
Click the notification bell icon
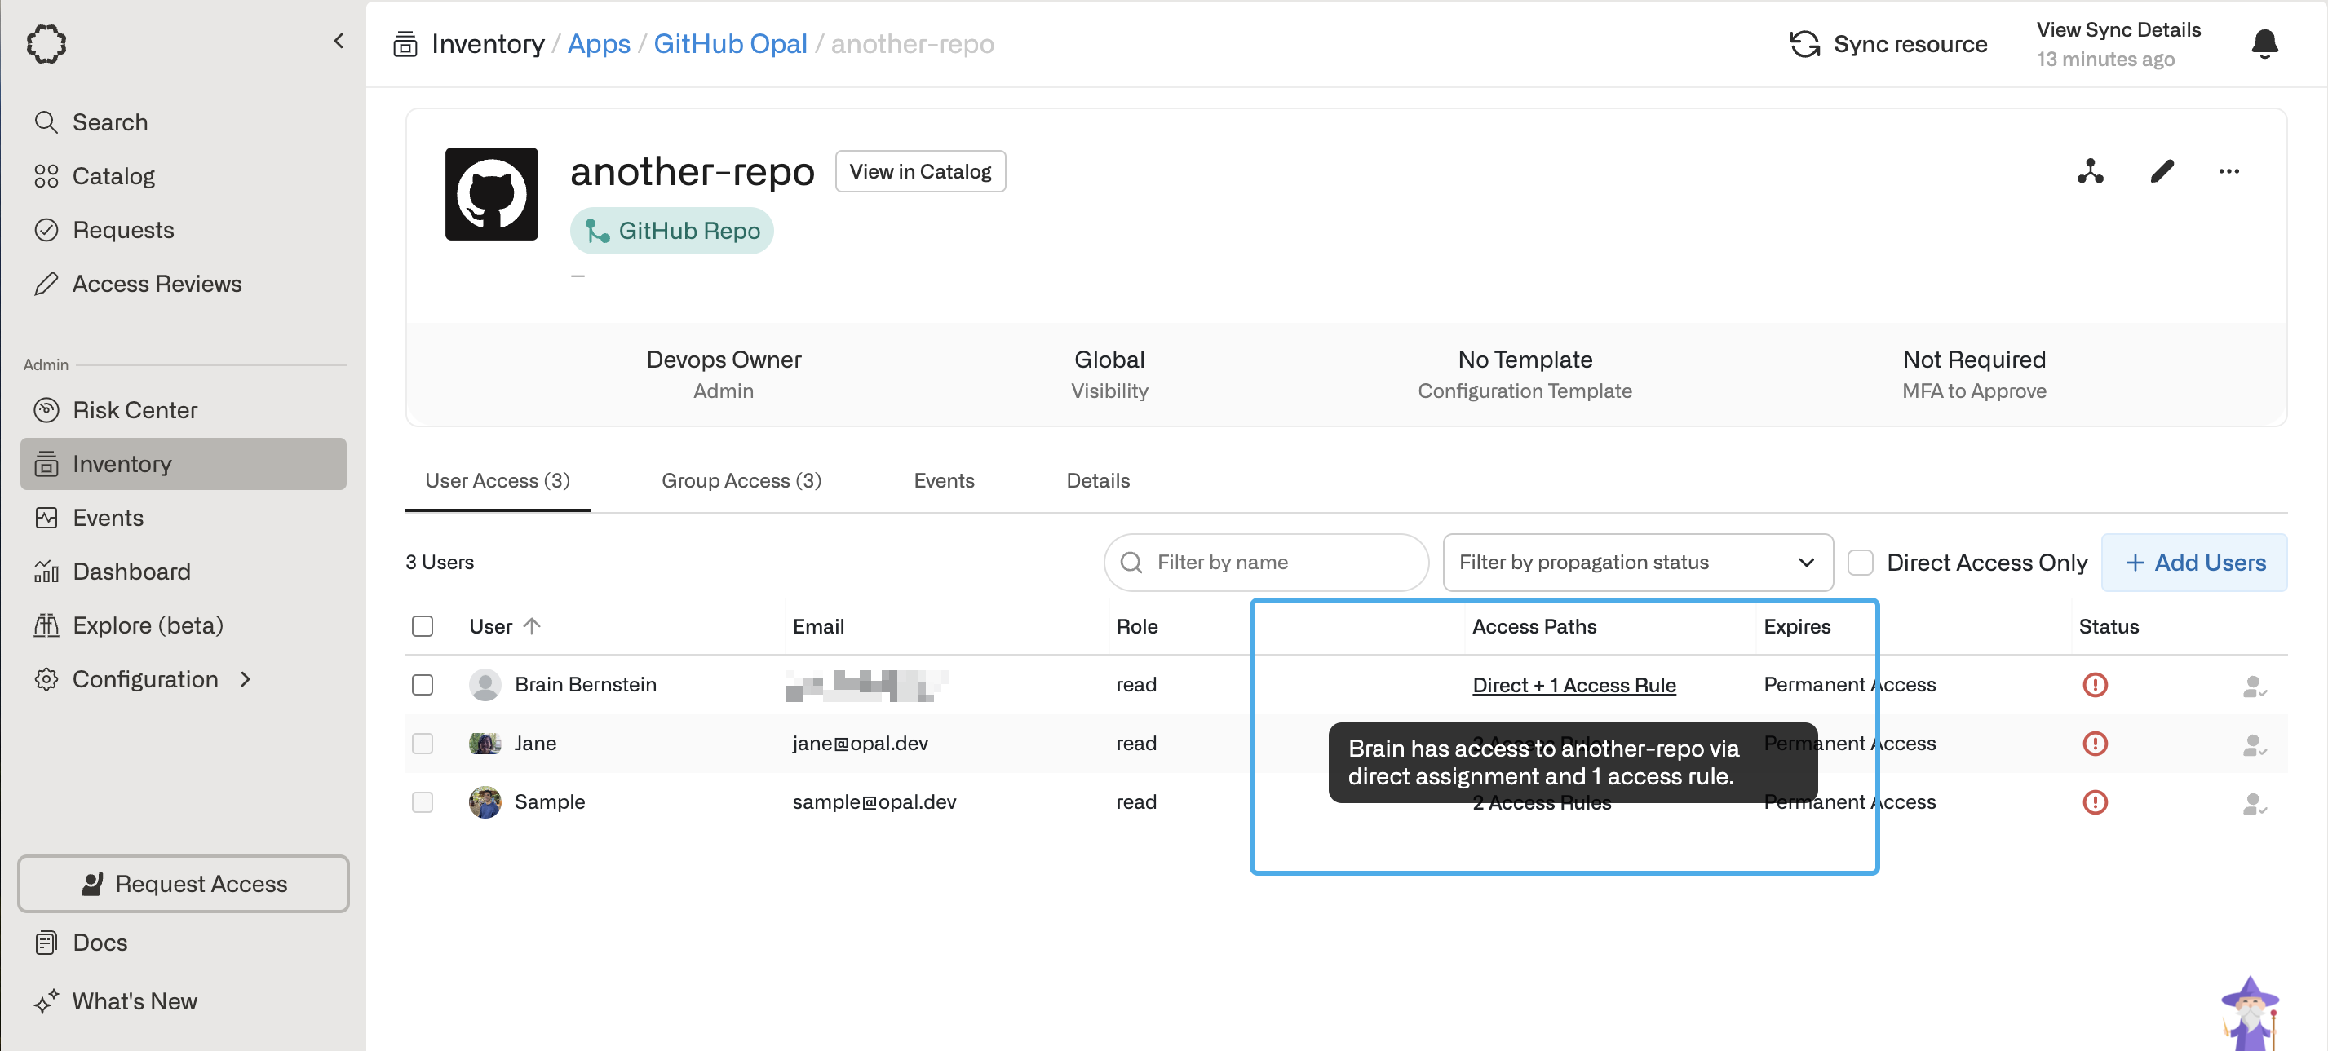click(x=2263, y=43)
